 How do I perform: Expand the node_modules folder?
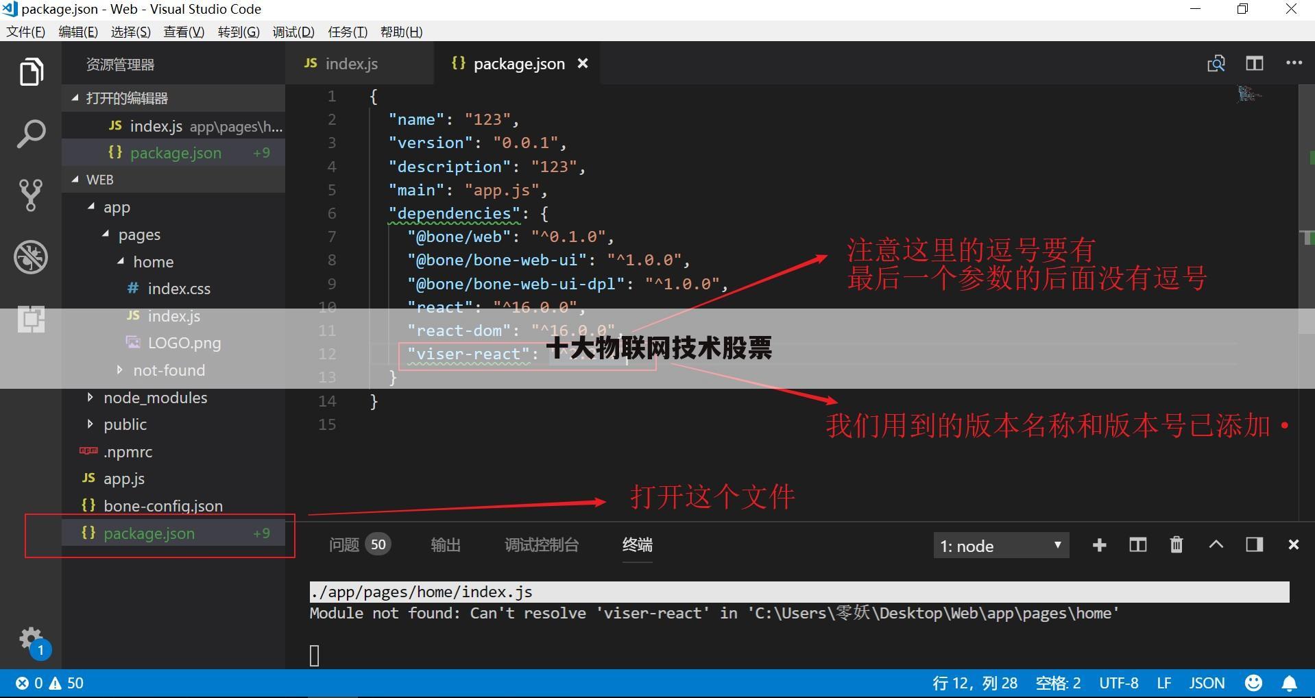pyautogui.click(x=91, y=398)
